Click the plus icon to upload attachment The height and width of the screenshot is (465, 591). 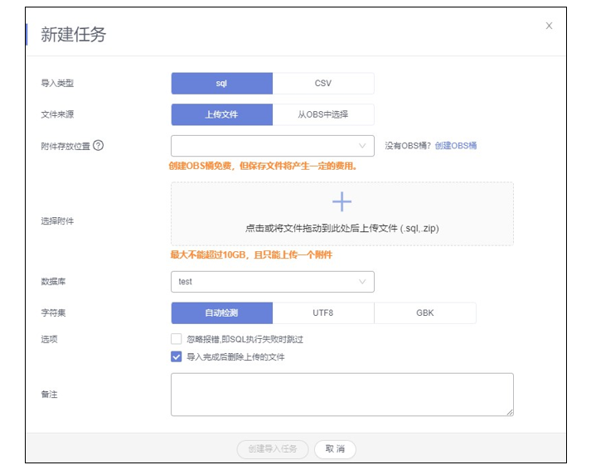pos(342,201)
